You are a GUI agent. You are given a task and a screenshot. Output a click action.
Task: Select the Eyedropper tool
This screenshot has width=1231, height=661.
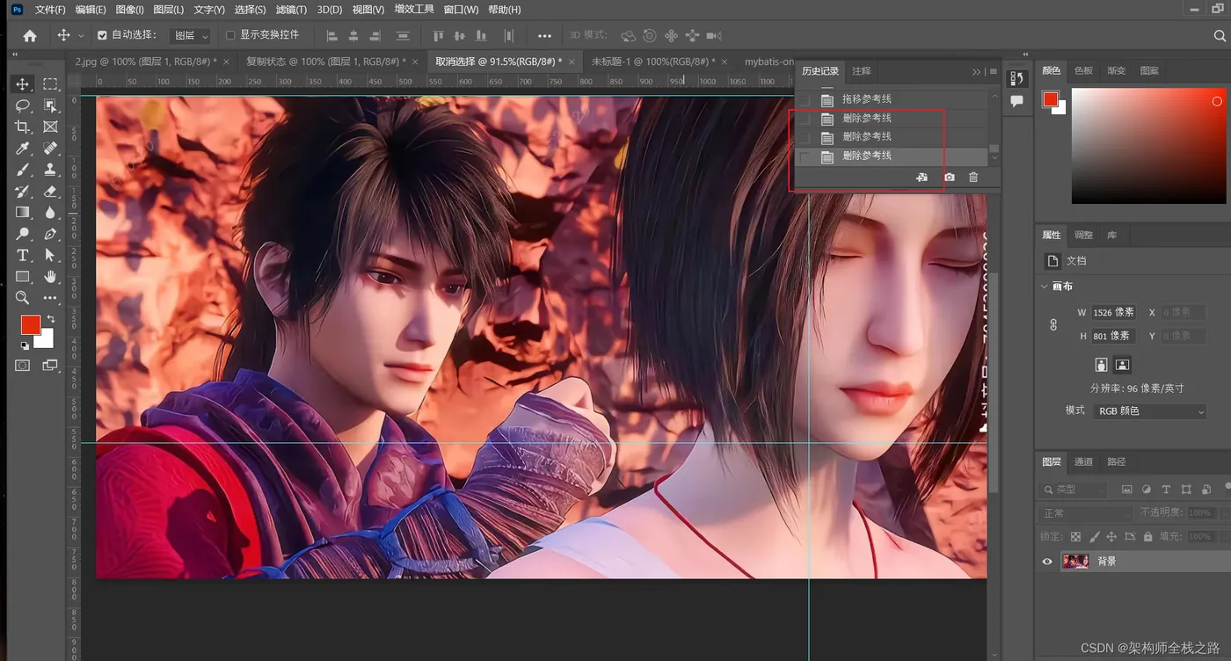(23, 149)
